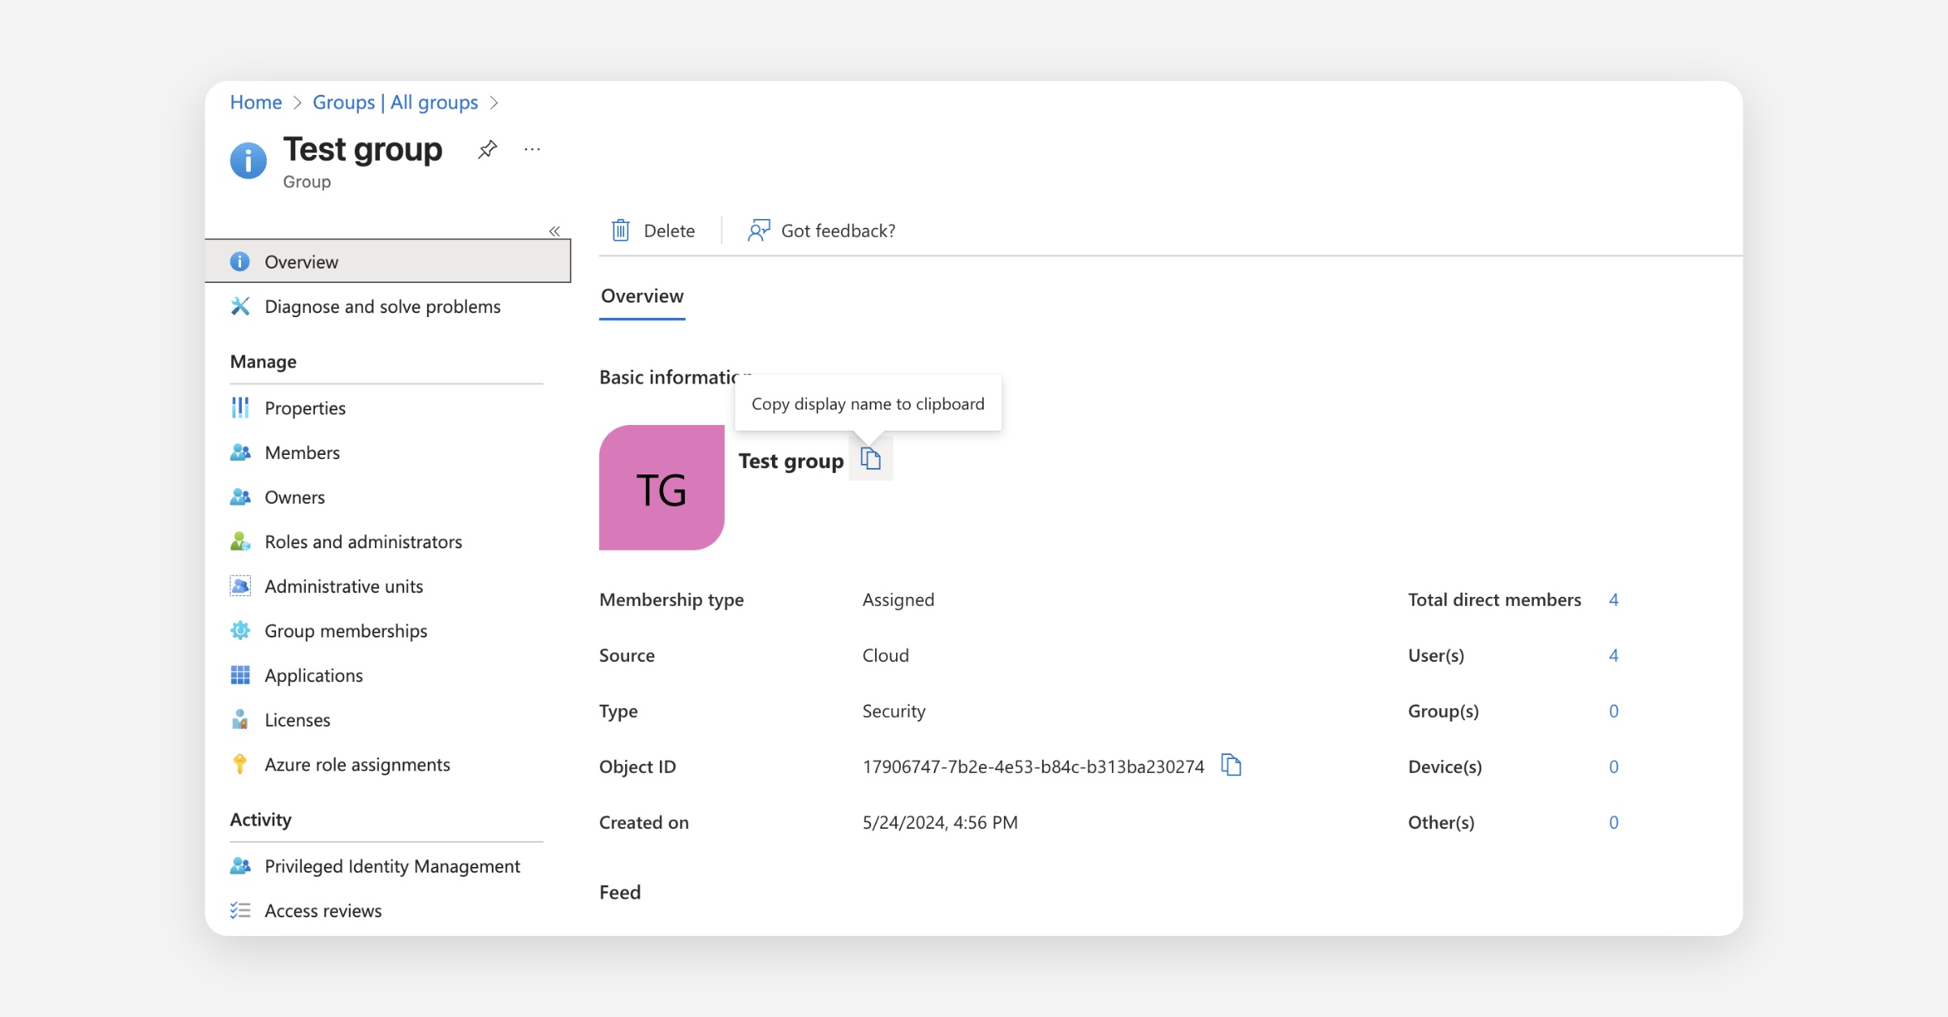Image resolution: width=1948 pixels, height=1017 pixels.
Task: Click the chevron after All groups breadcrumb
Action: tap(493, 103)
